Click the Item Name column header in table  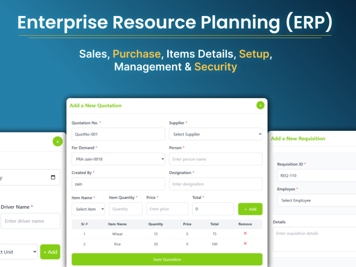[117, 224]
